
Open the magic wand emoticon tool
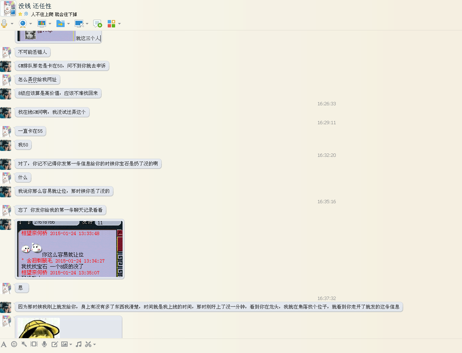click(x=24, y=344)
